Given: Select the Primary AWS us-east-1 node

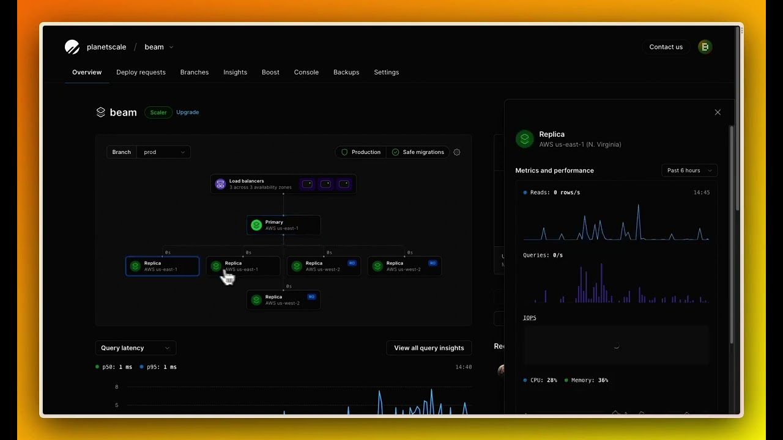Looking at the screenshot, I should click(x=283, y=225).
